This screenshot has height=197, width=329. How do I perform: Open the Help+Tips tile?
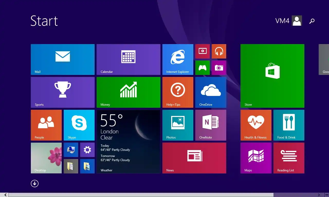[x=178, y=92]
